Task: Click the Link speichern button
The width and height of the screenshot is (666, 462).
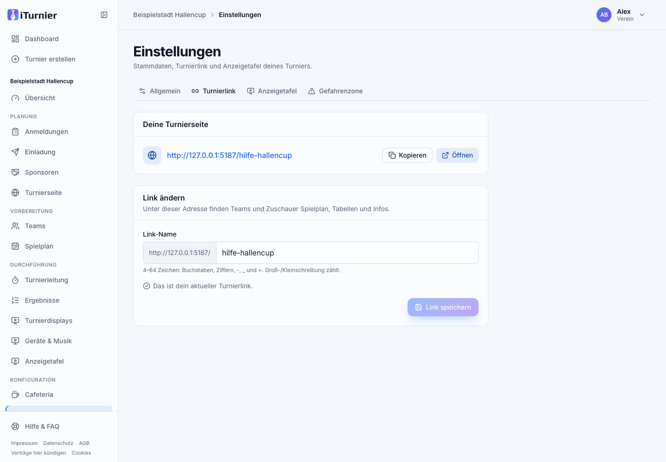Action: pyautogui.click(x=443, y=307)
